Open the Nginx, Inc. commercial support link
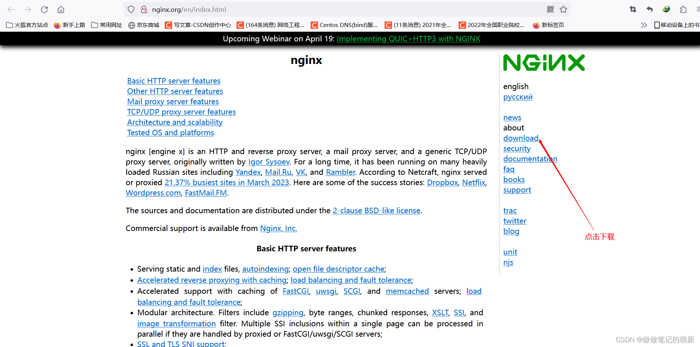This screenshot has width=700, height=347. (278, 228)
